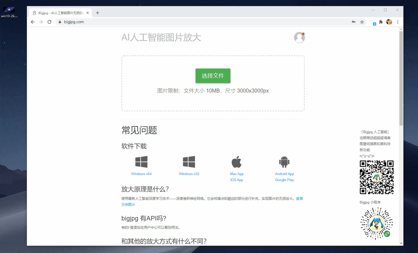Open the Mac App link
The image size is (418, 253).
pyautogui.click(x=237, y=174)
